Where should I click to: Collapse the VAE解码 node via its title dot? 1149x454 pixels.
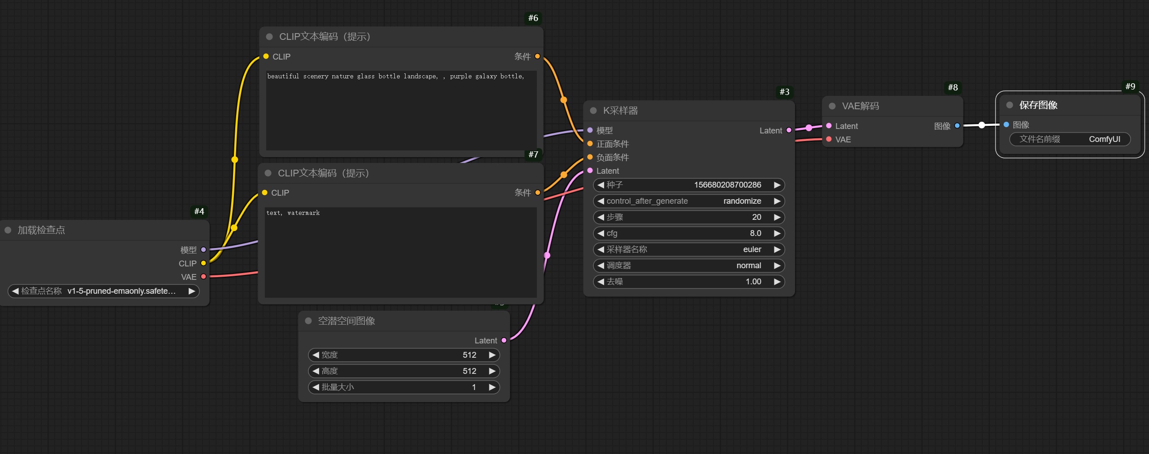tap(832, 106)
